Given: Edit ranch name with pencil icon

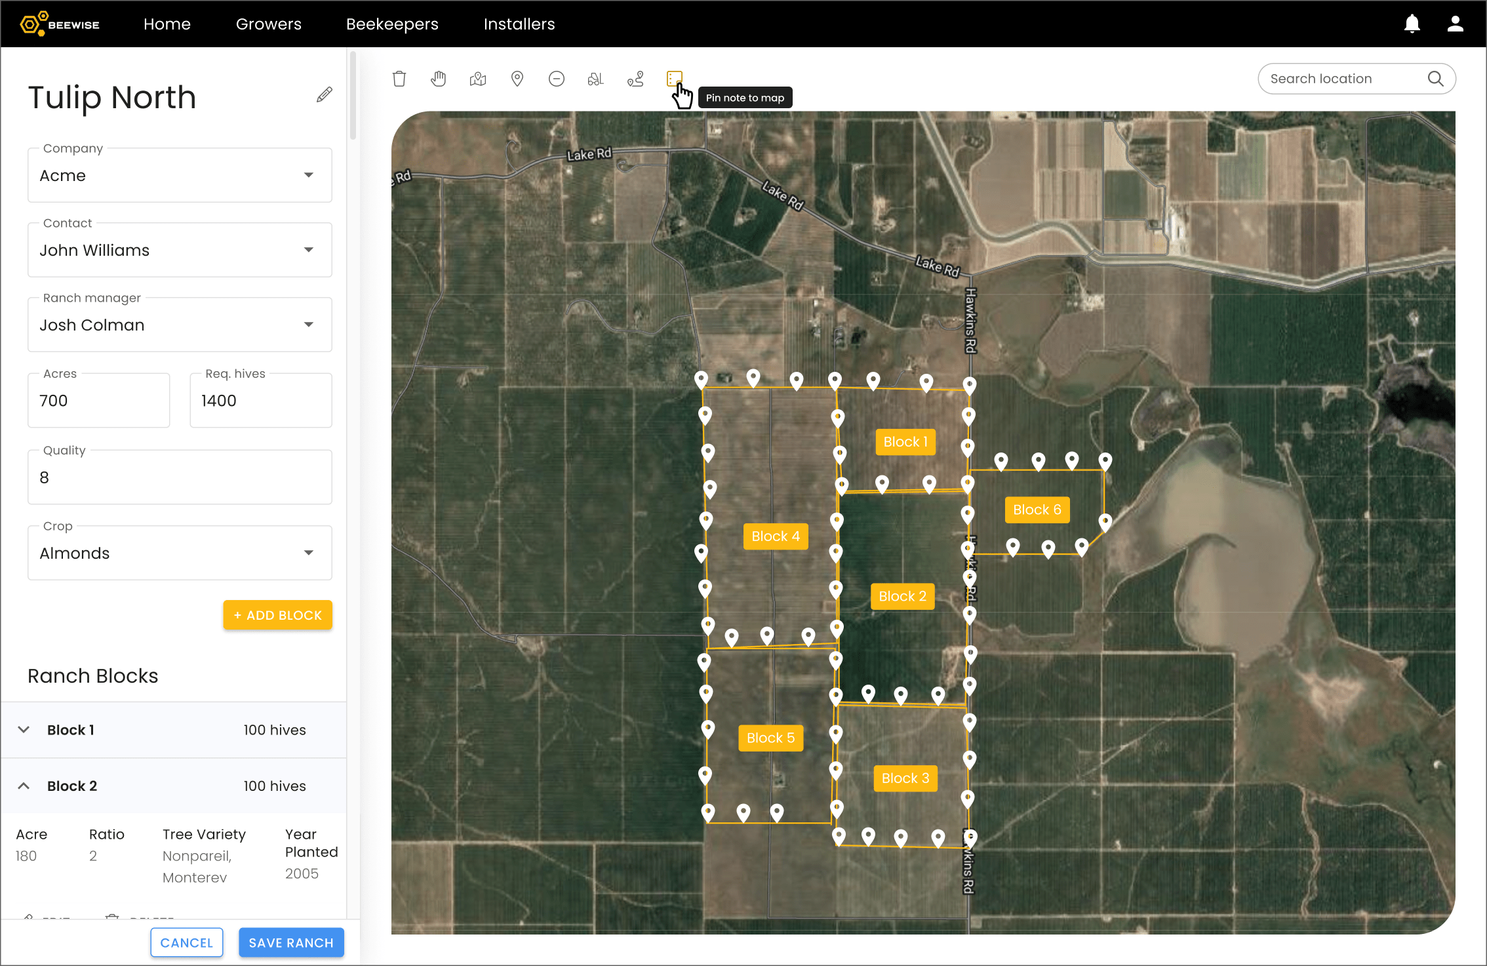Looking at the screenshot, I should pos(324,95).
